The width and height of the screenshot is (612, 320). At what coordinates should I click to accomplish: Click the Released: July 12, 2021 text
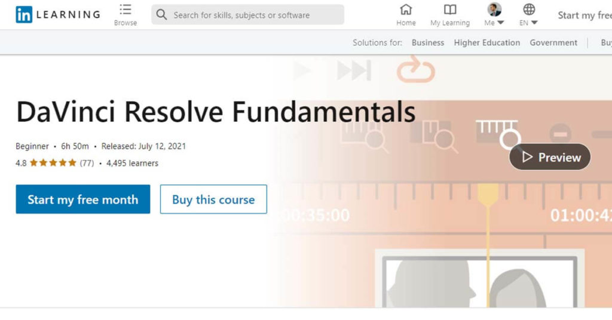[143, 146]
